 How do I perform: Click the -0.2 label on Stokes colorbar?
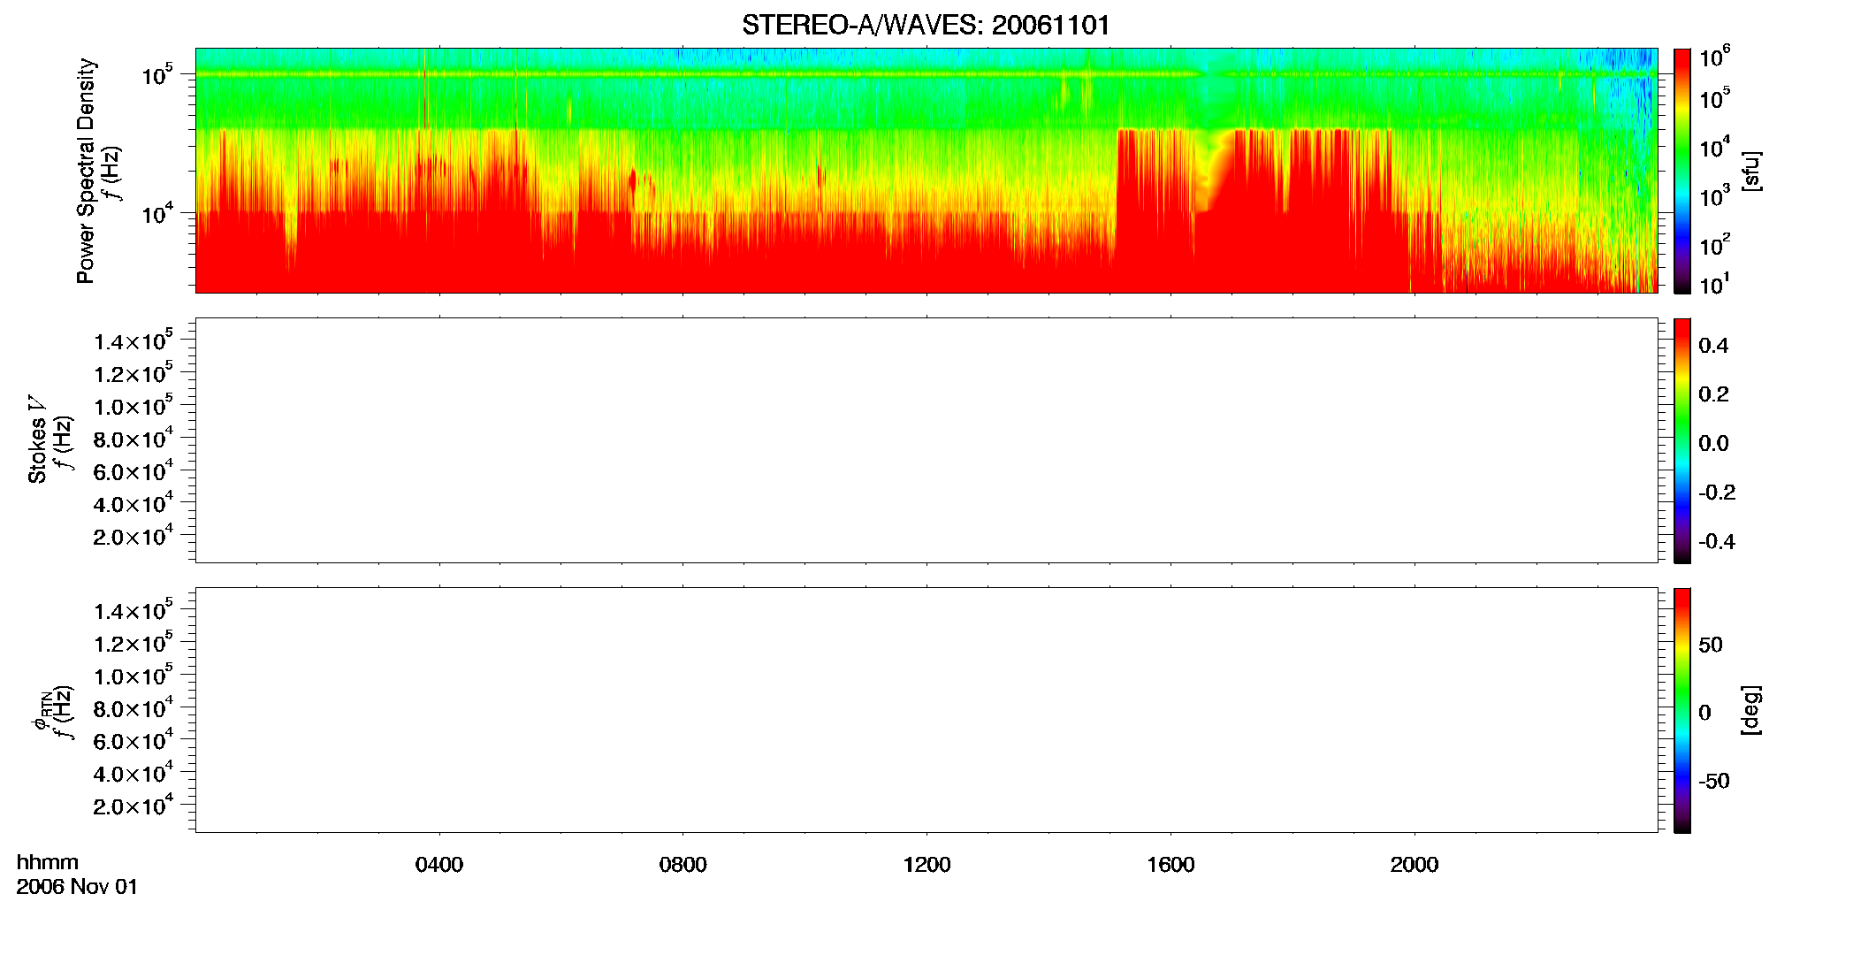[x=1717, y=493]
